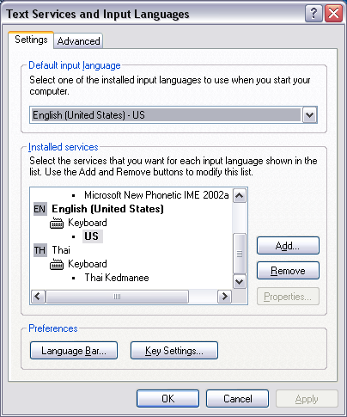Select the keyboard icon under English
This screenshot has height=417, width=347.
pos(57,223)
